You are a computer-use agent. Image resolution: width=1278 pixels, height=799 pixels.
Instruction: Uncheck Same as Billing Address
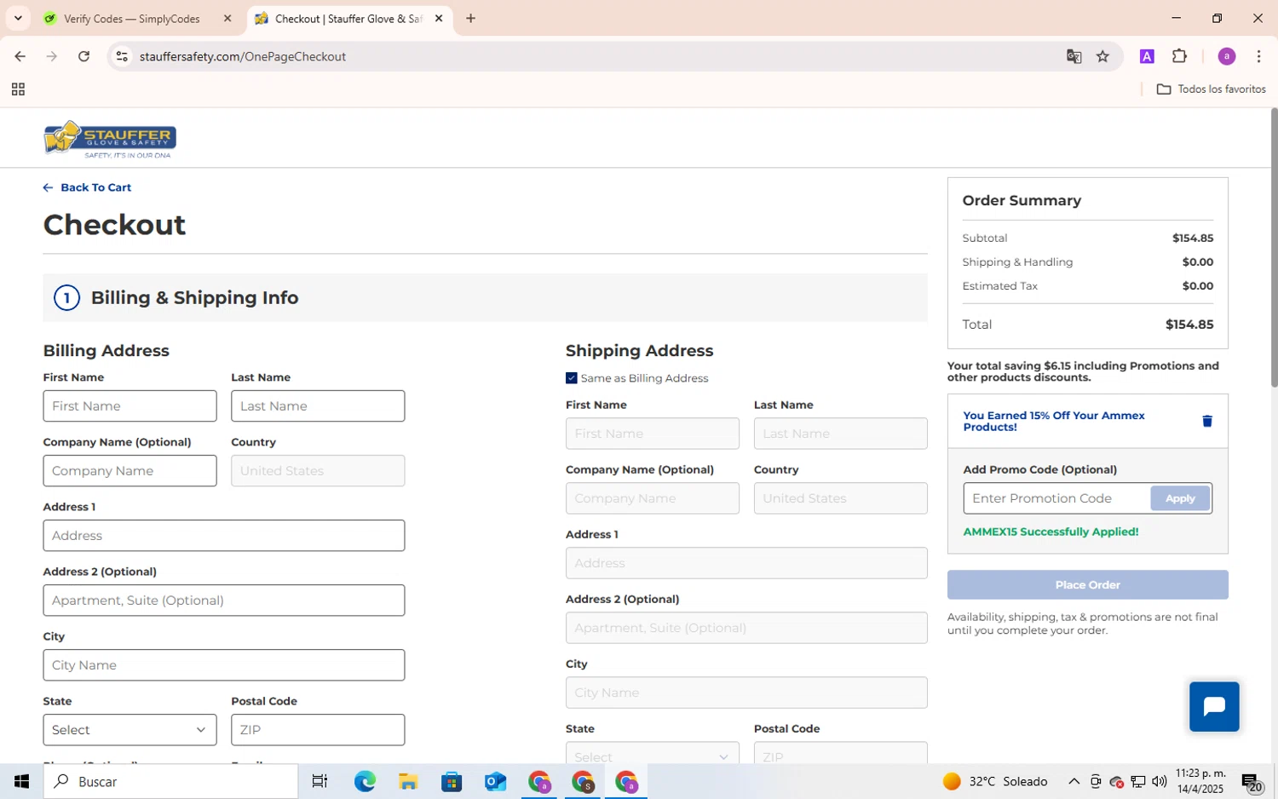pyautogui.click(x=571, y=378)
